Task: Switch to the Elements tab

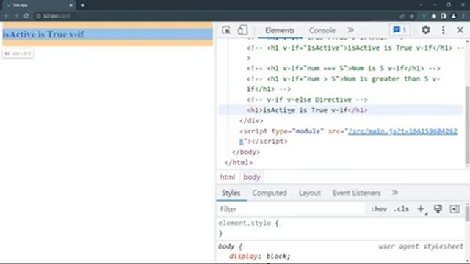Action: (280, 30)
